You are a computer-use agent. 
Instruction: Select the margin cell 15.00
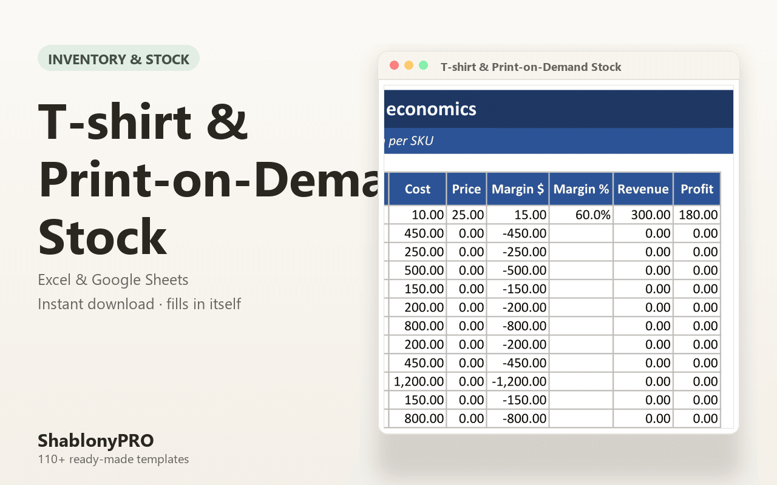coord(518,215)
